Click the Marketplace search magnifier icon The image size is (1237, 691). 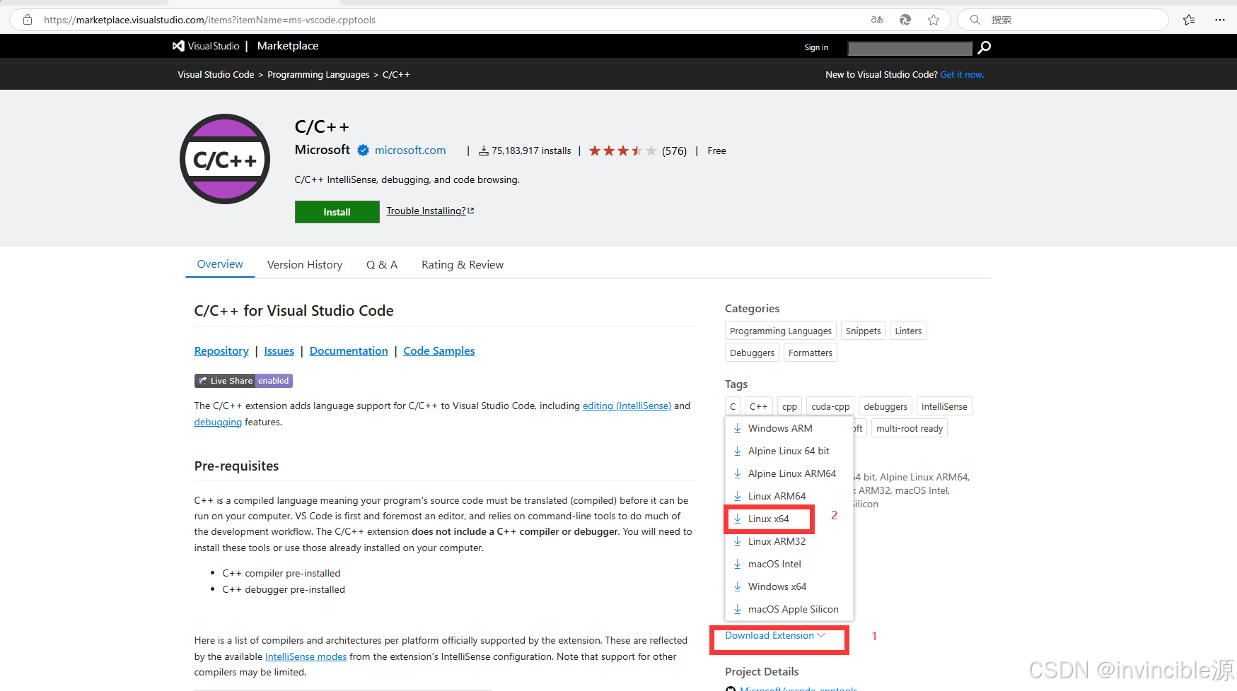pos(984,47)
